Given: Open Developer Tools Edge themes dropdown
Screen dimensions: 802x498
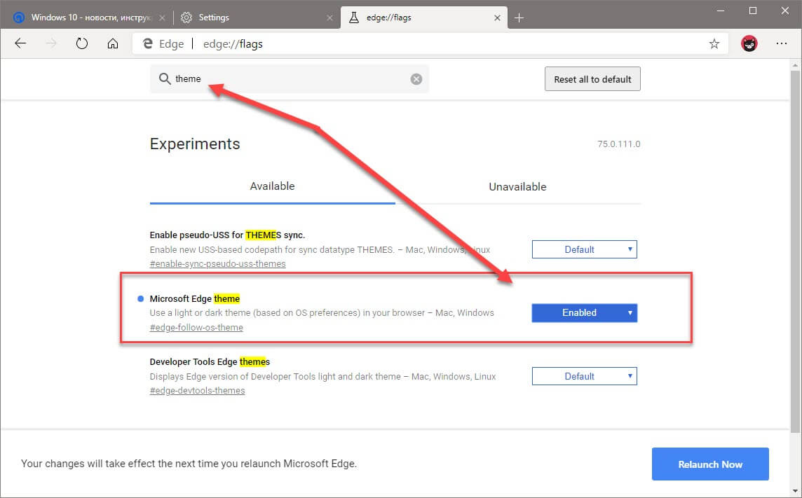Looking at the screenshot, I should point(584,376).
